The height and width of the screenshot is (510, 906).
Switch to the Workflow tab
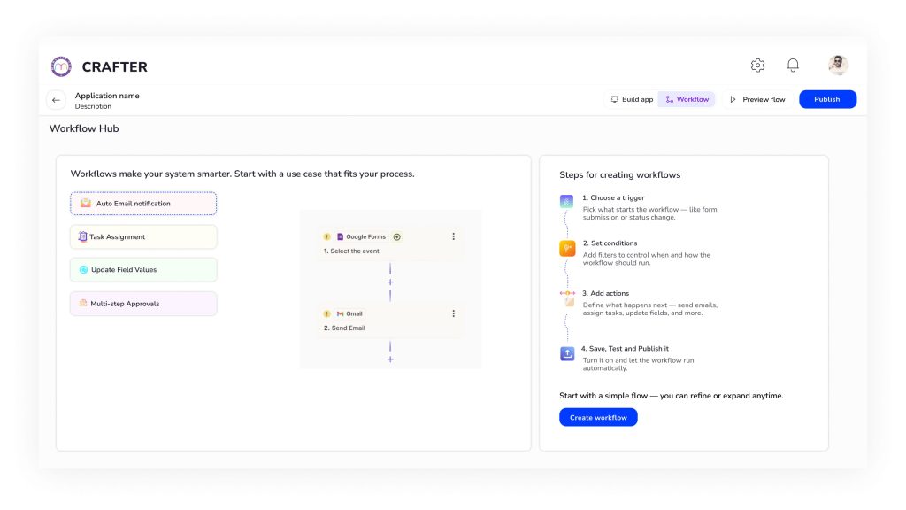(x=687, y=99)
